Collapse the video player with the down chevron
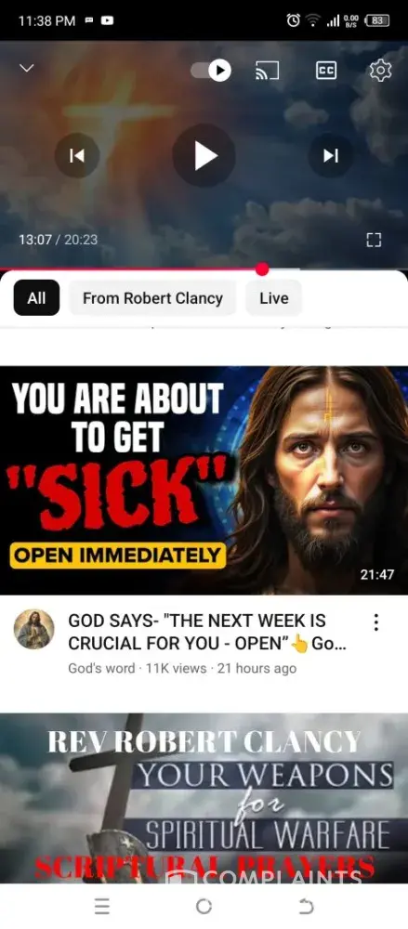 tap(27, 69)
